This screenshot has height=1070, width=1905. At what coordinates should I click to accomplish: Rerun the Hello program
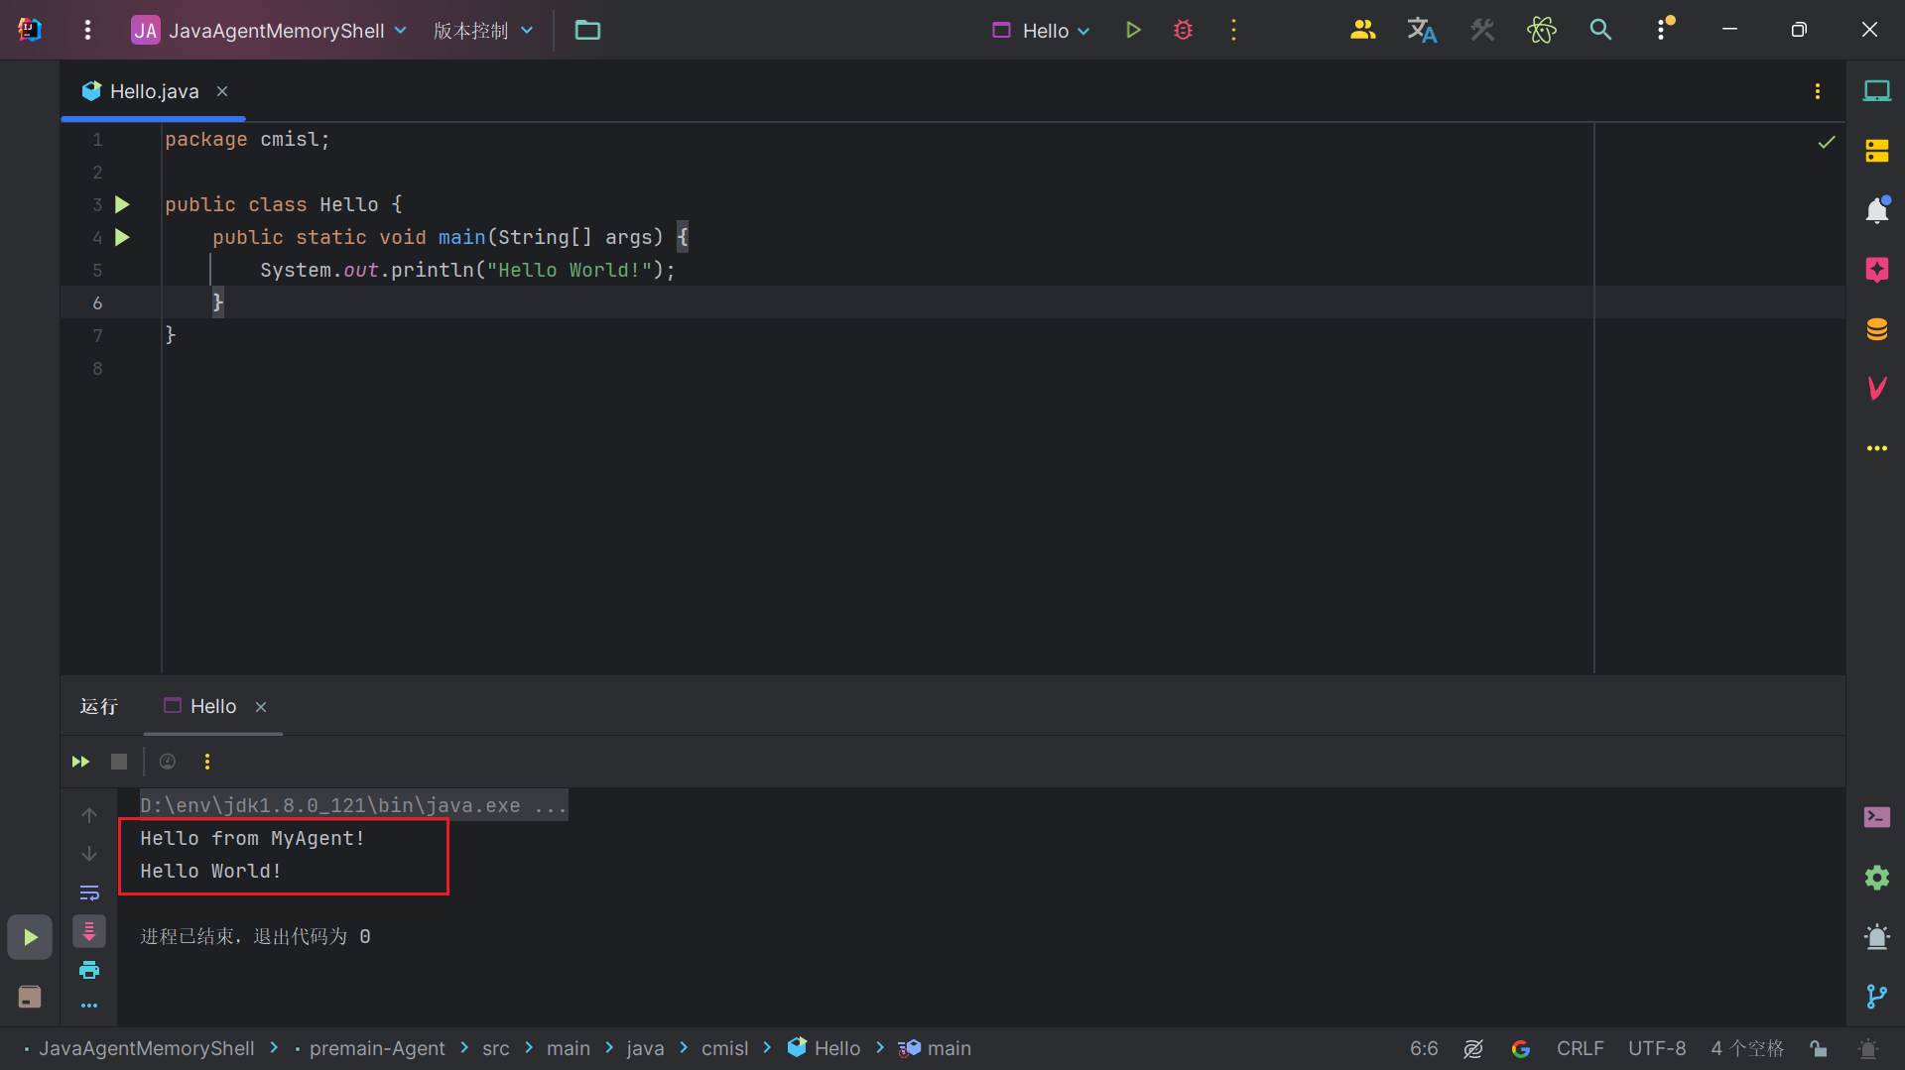80,762
